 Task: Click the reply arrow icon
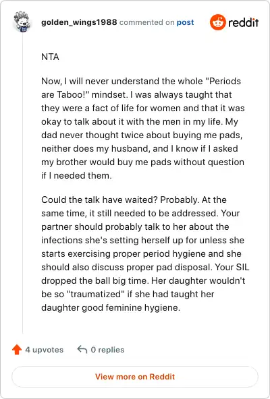82,350
